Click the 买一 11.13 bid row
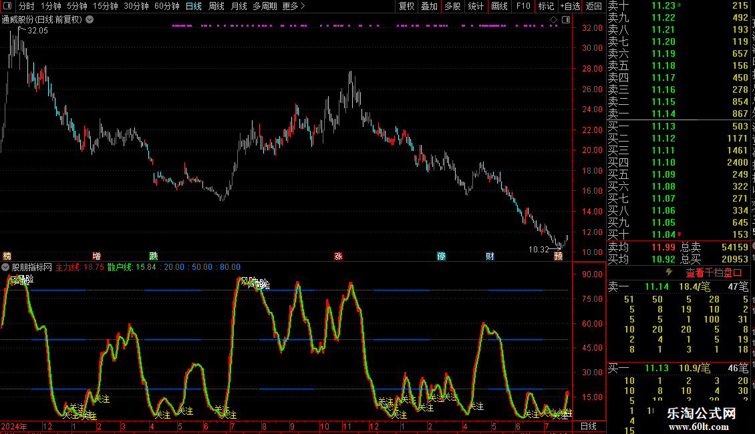 point(678,126)
